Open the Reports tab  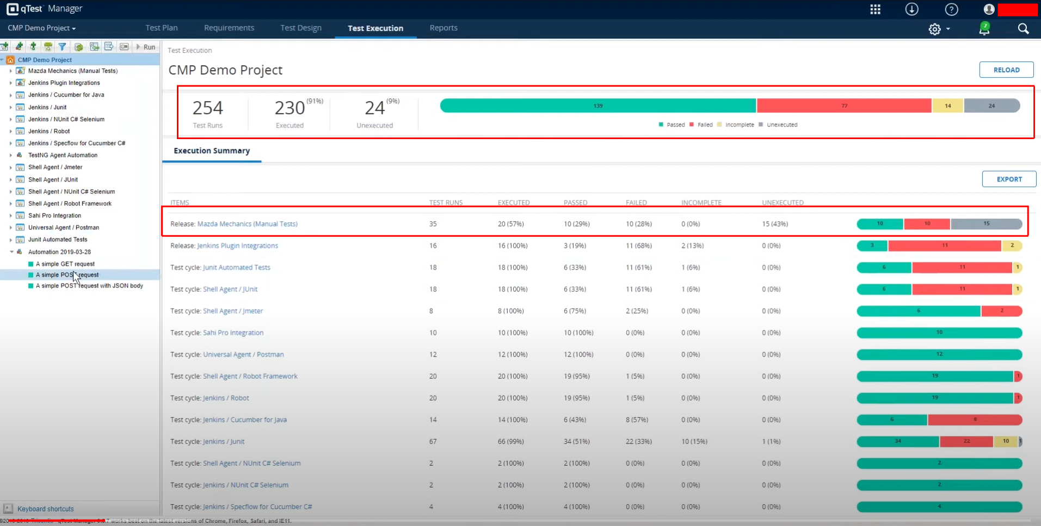(x=443, y=28)
